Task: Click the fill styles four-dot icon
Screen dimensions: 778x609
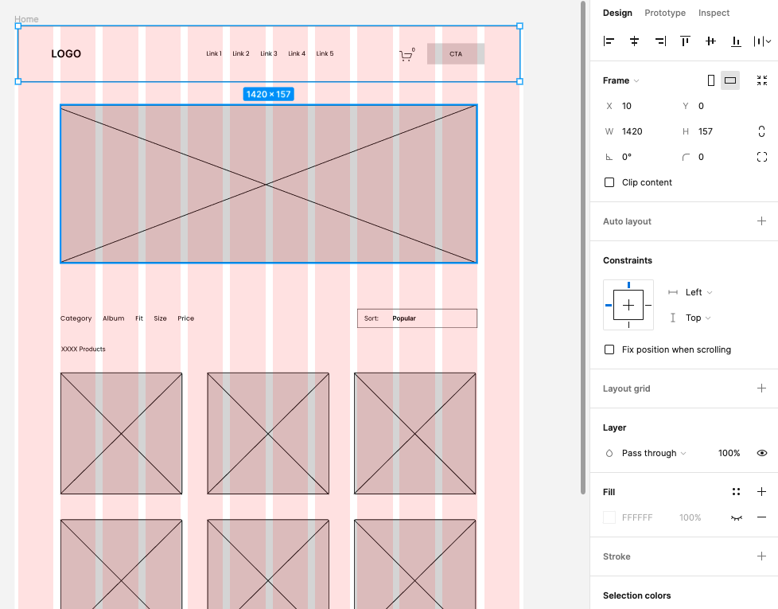Action: pos(736,491)
